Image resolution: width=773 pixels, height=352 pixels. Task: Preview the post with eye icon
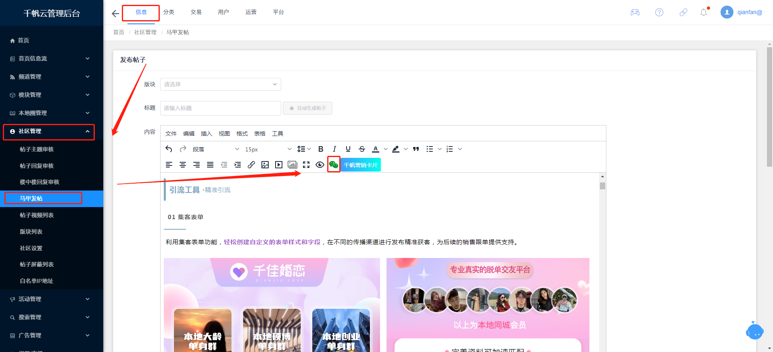pyautogui.click(x=320, y=165)
